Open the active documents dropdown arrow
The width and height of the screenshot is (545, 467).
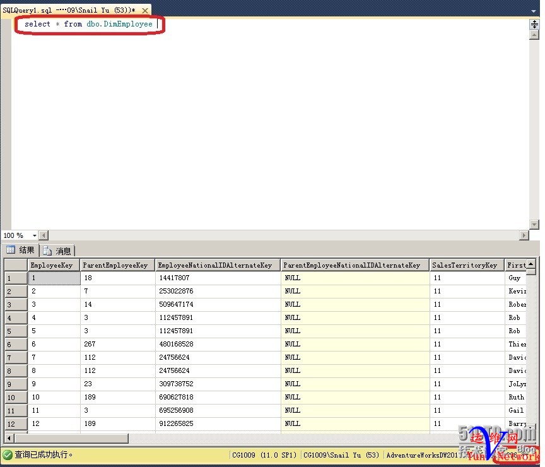pyautogui.click(x=534, y=11)
